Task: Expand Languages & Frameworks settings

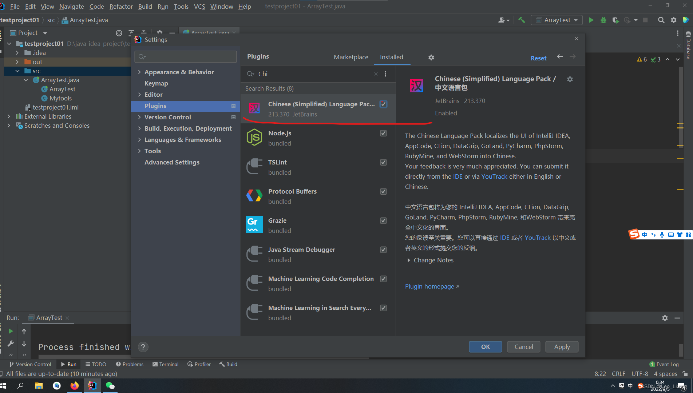Action: 139,140
